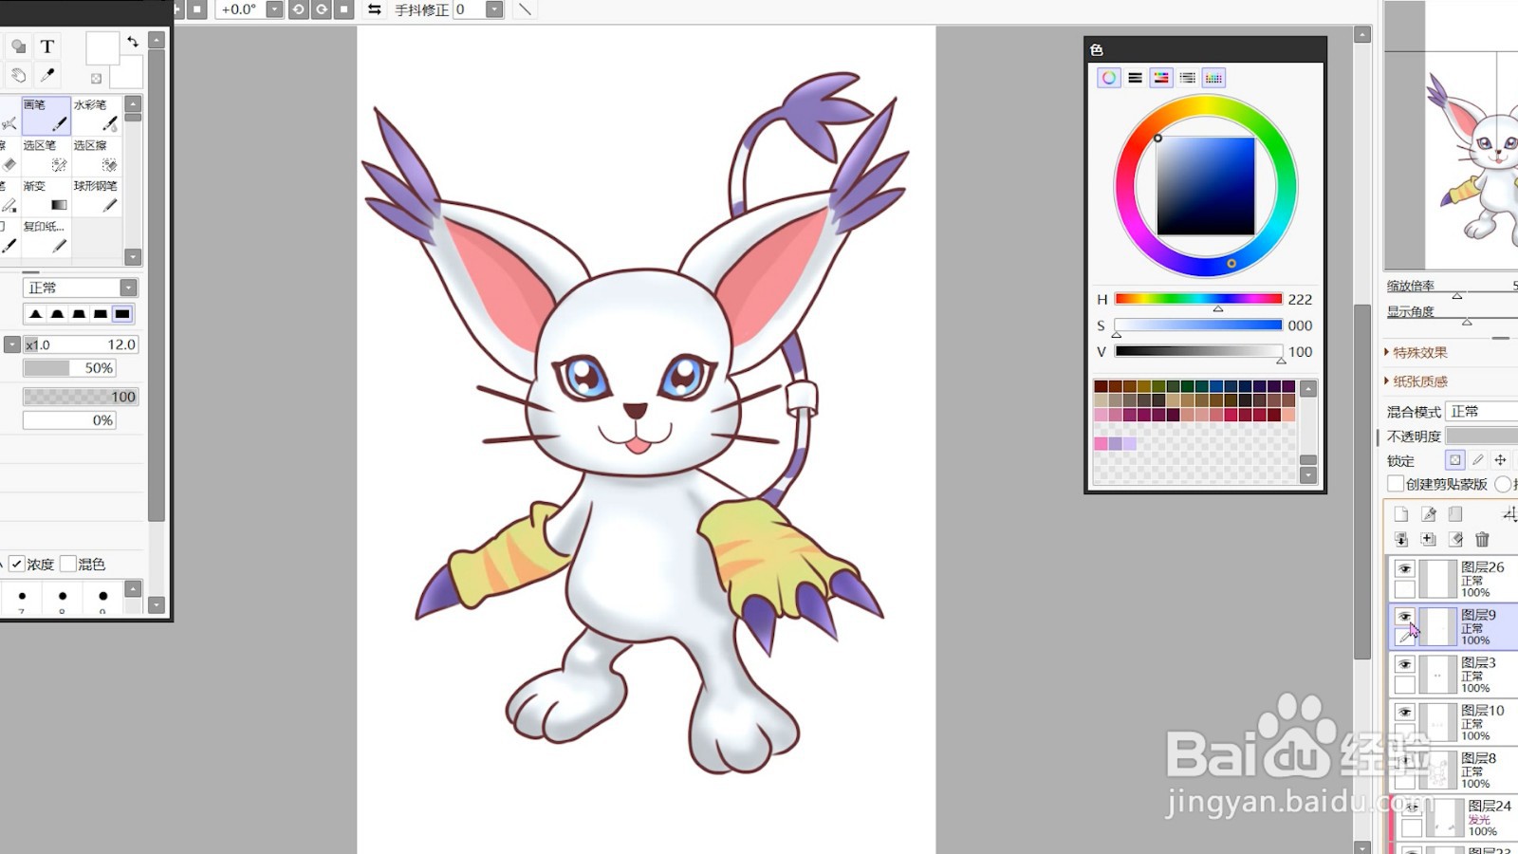Merge layer down with transfer-down icon
The width and height of the screenshot is (1518, 854).
coord(1401,539)
